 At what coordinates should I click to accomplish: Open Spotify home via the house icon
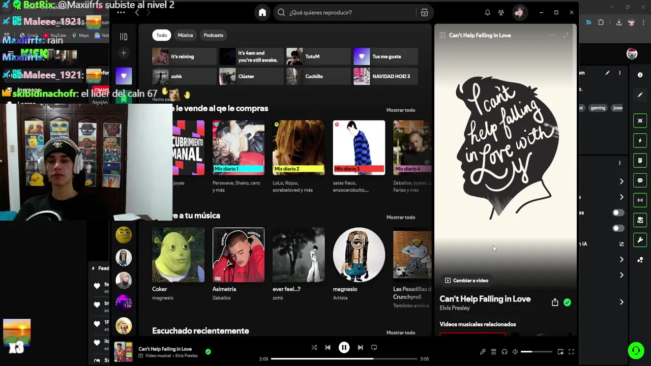click(262, 13)
